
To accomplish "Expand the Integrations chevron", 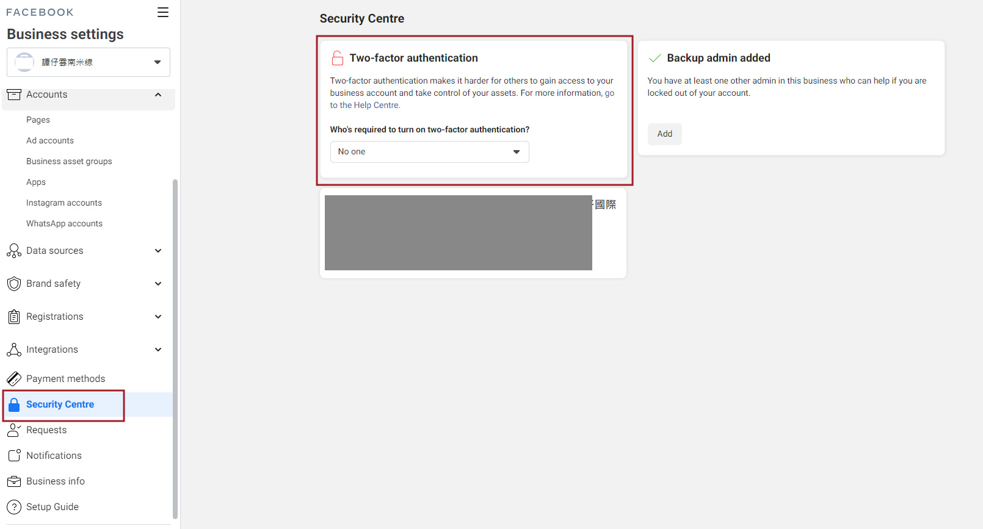I will tap(158, 350).
